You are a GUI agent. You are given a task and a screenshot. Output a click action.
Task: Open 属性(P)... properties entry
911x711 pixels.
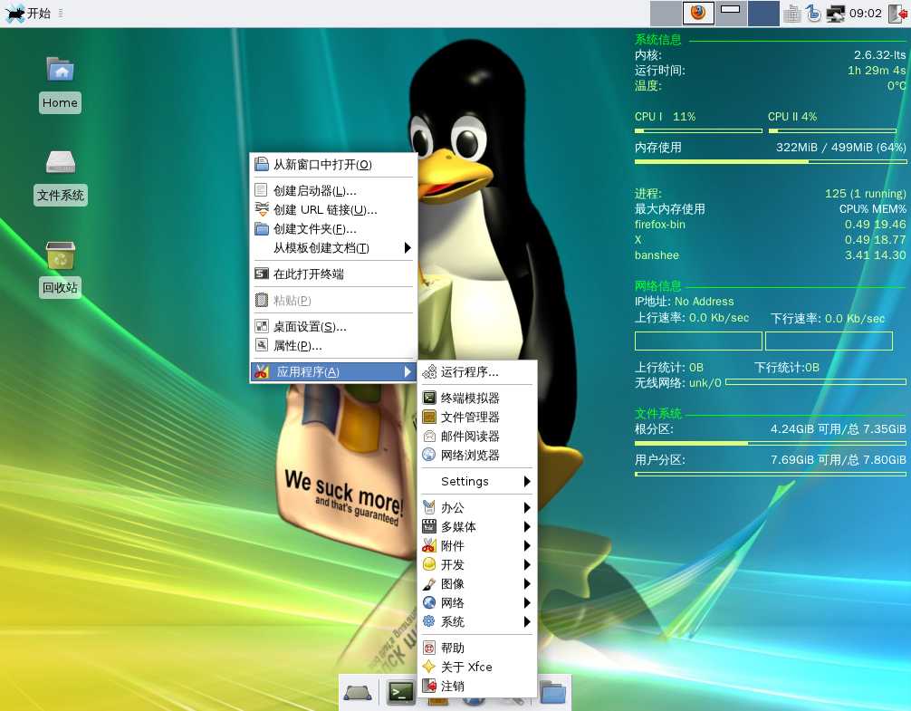coord(333,346)
